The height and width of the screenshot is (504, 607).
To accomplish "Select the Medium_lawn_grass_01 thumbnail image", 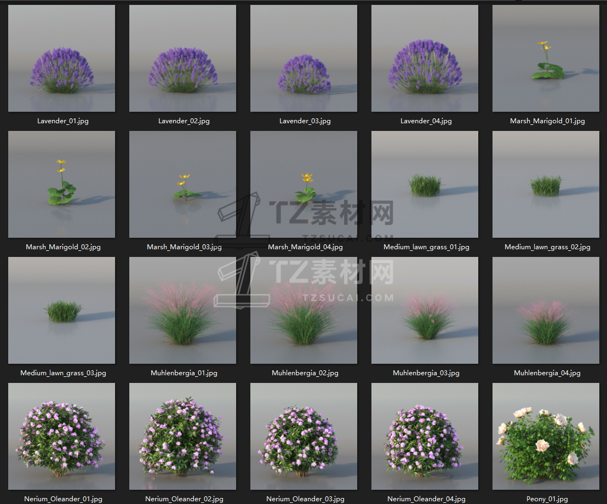I will pos(425,184).
